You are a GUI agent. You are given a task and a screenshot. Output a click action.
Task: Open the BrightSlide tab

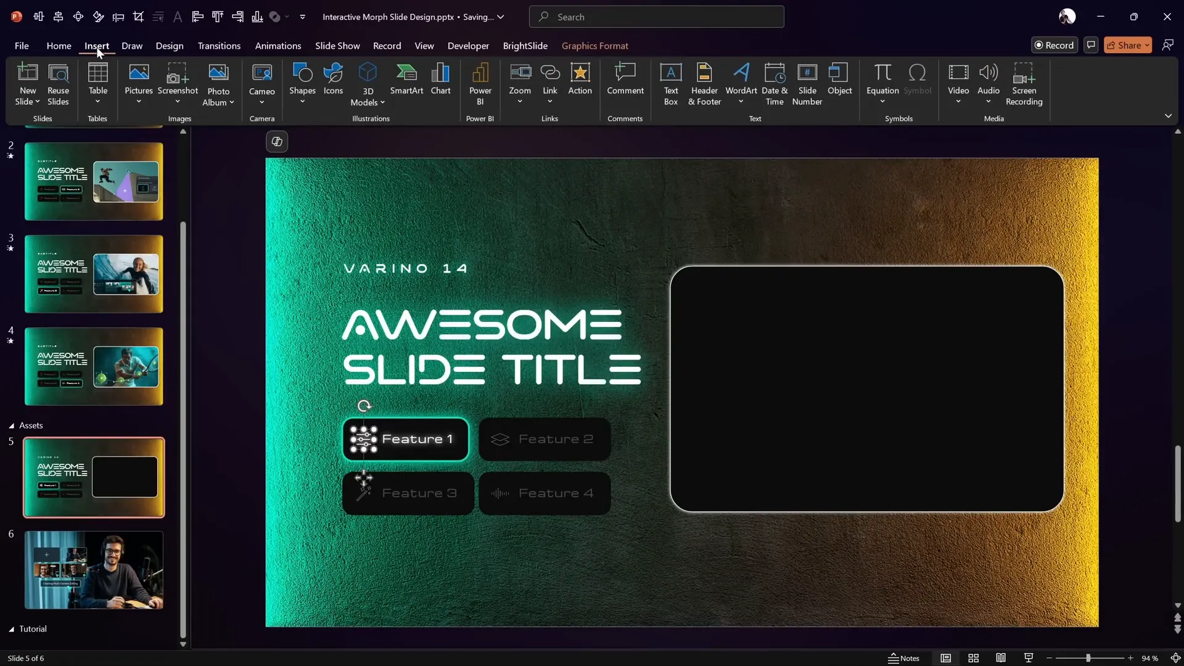(x=525, y=46)
